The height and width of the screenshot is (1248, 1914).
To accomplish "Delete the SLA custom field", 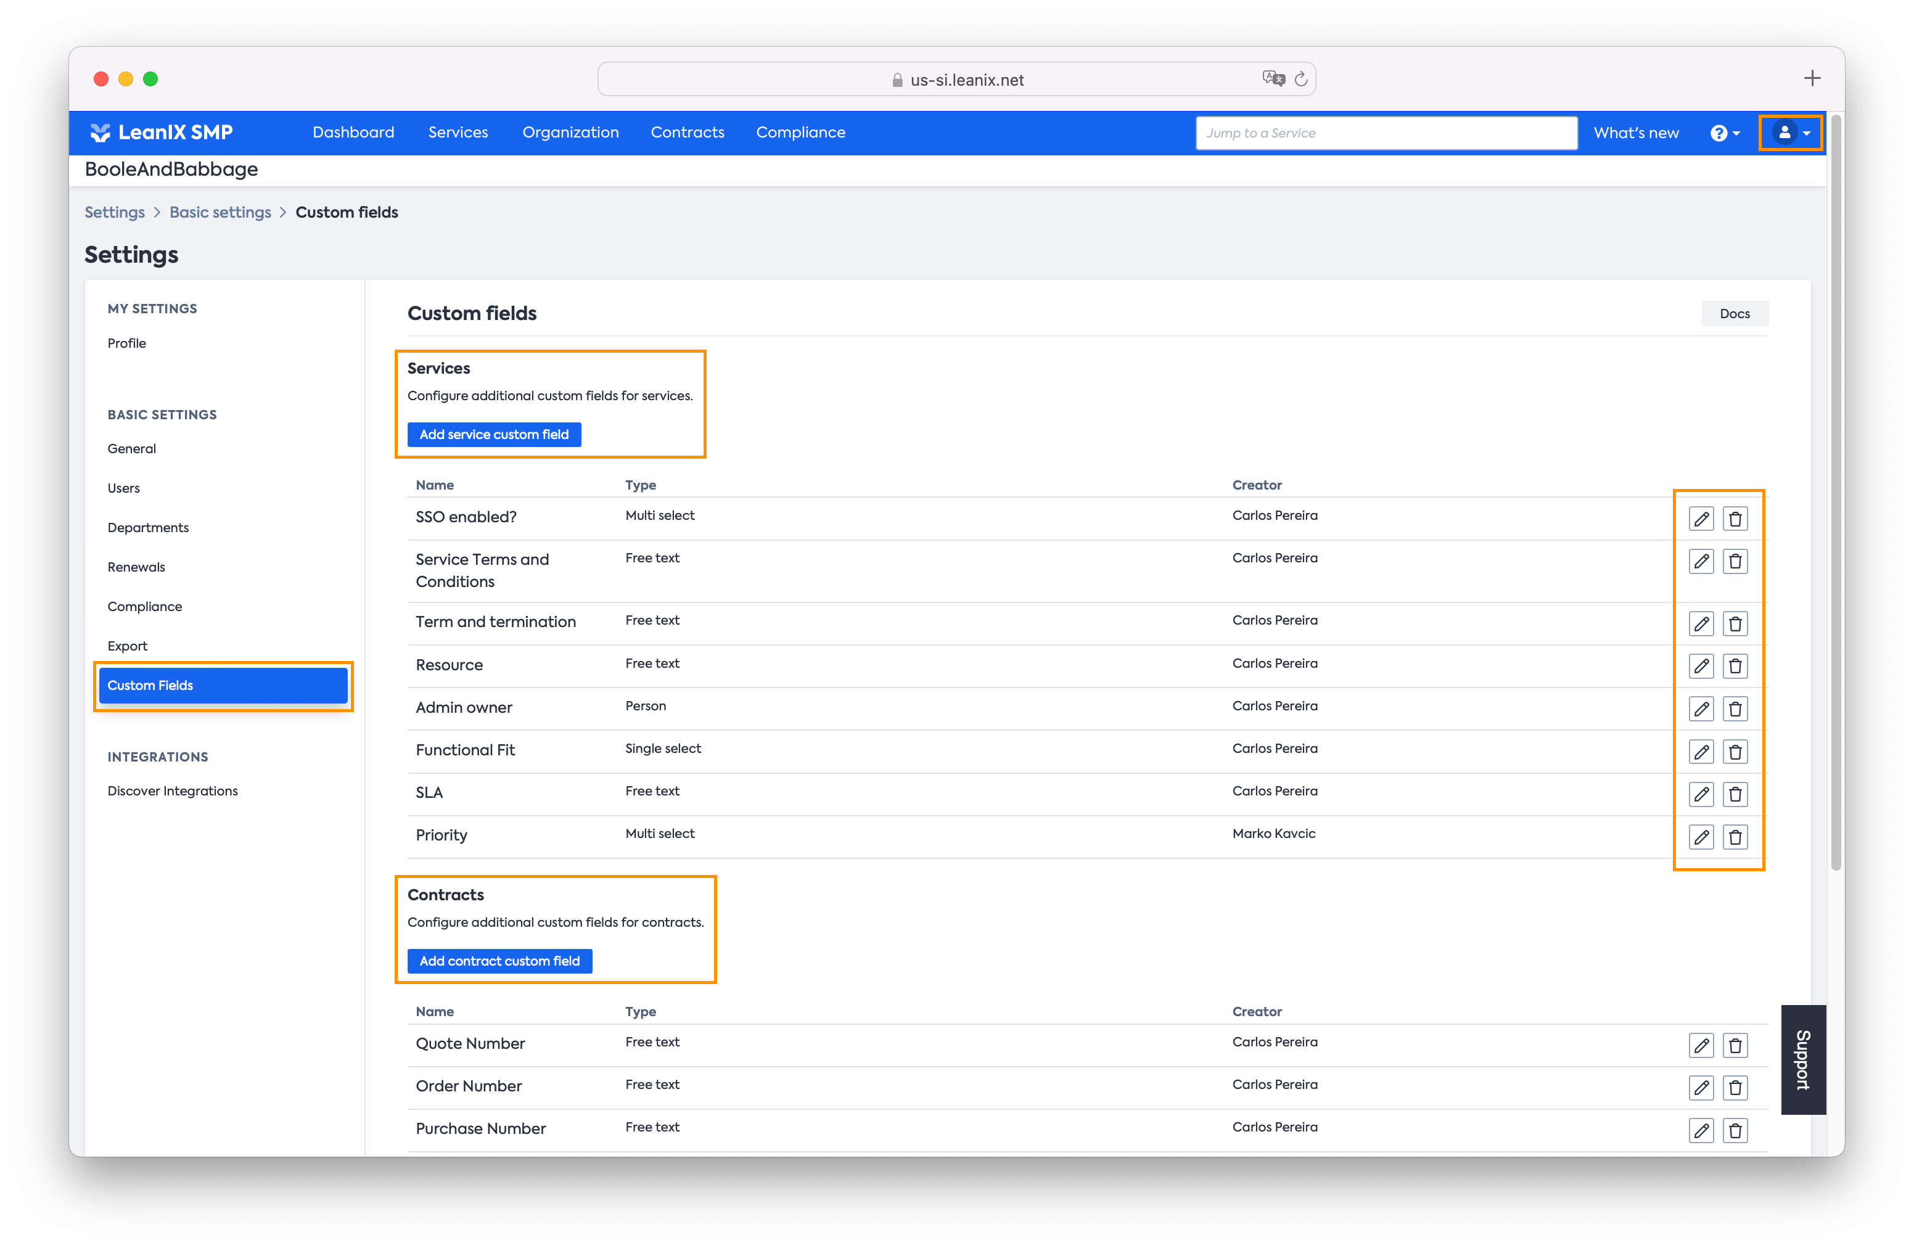I will (x=1735, y=794).
